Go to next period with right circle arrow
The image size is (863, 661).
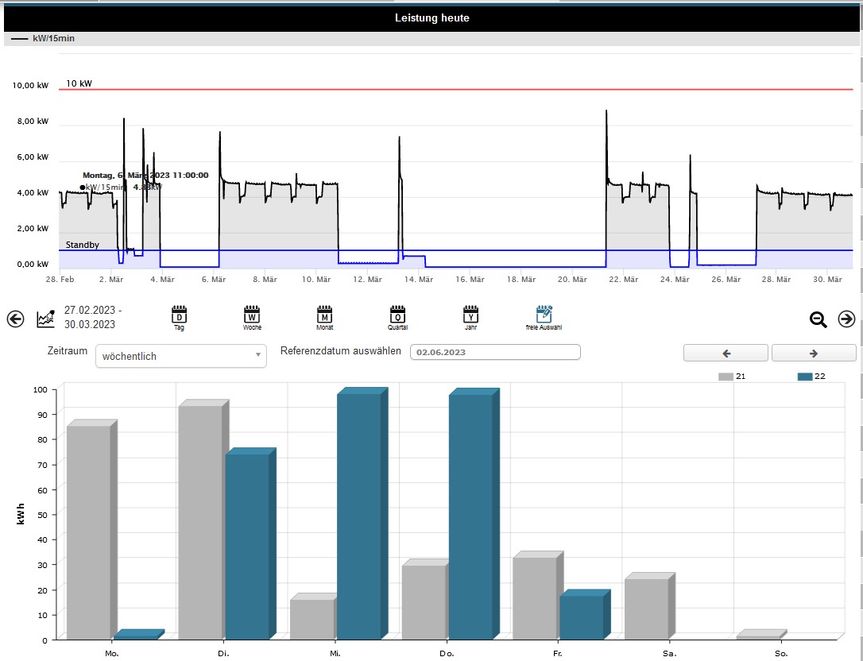(846, 319)
